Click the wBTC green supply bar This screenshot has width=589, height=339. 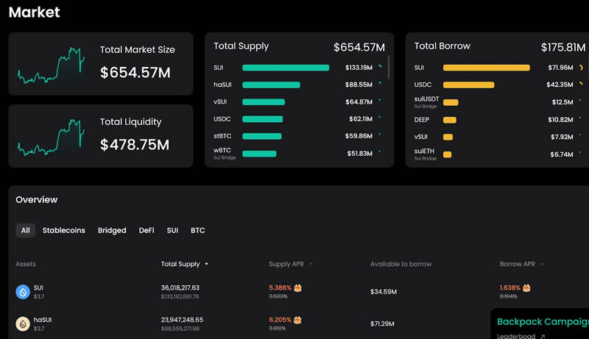259,154
